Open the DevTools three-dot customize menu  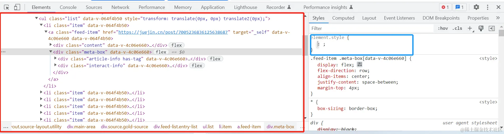pos(487,7)
